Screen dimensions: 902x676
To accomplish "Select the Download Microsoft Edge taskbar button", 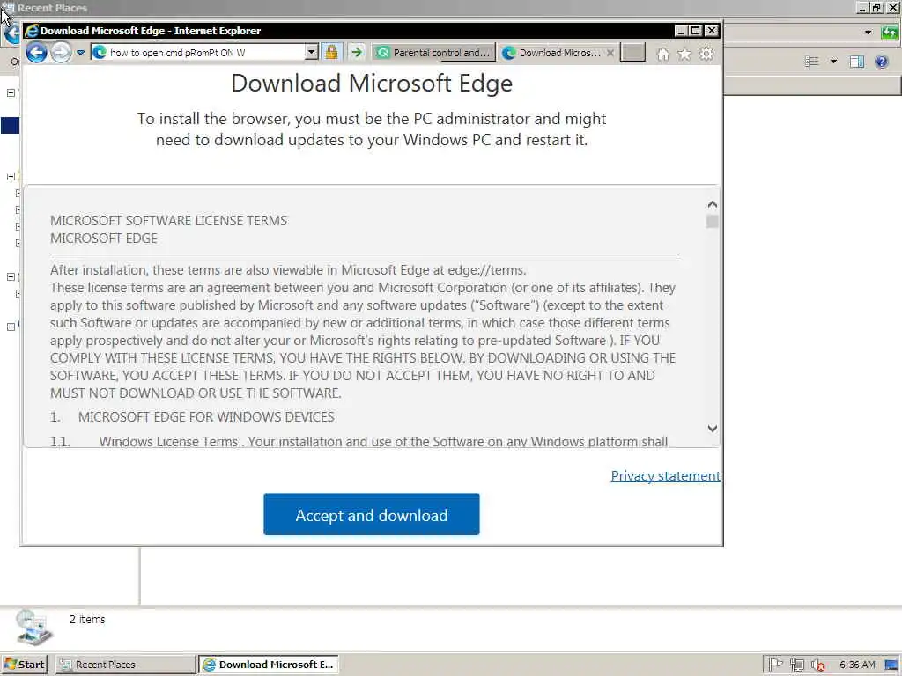I will tap(268, 665).
